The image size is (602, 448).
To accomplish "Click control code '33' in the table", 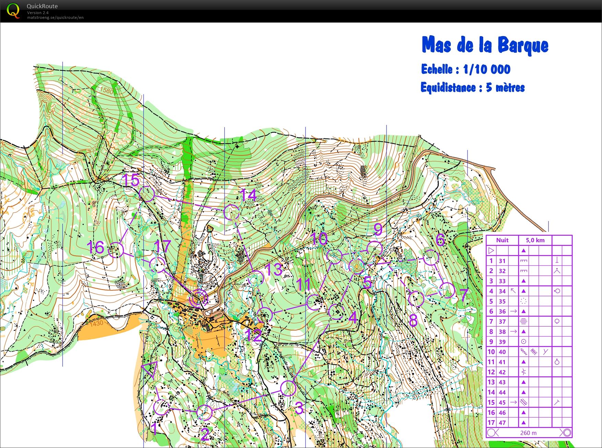I will click(502, 281).
